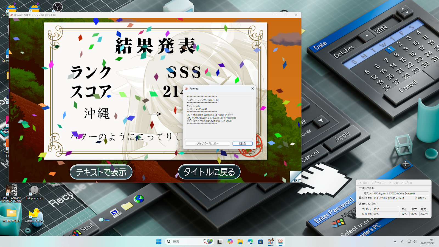Click the ビデオカード = NVIDIA GeForce RTX 3070 line

209,121
